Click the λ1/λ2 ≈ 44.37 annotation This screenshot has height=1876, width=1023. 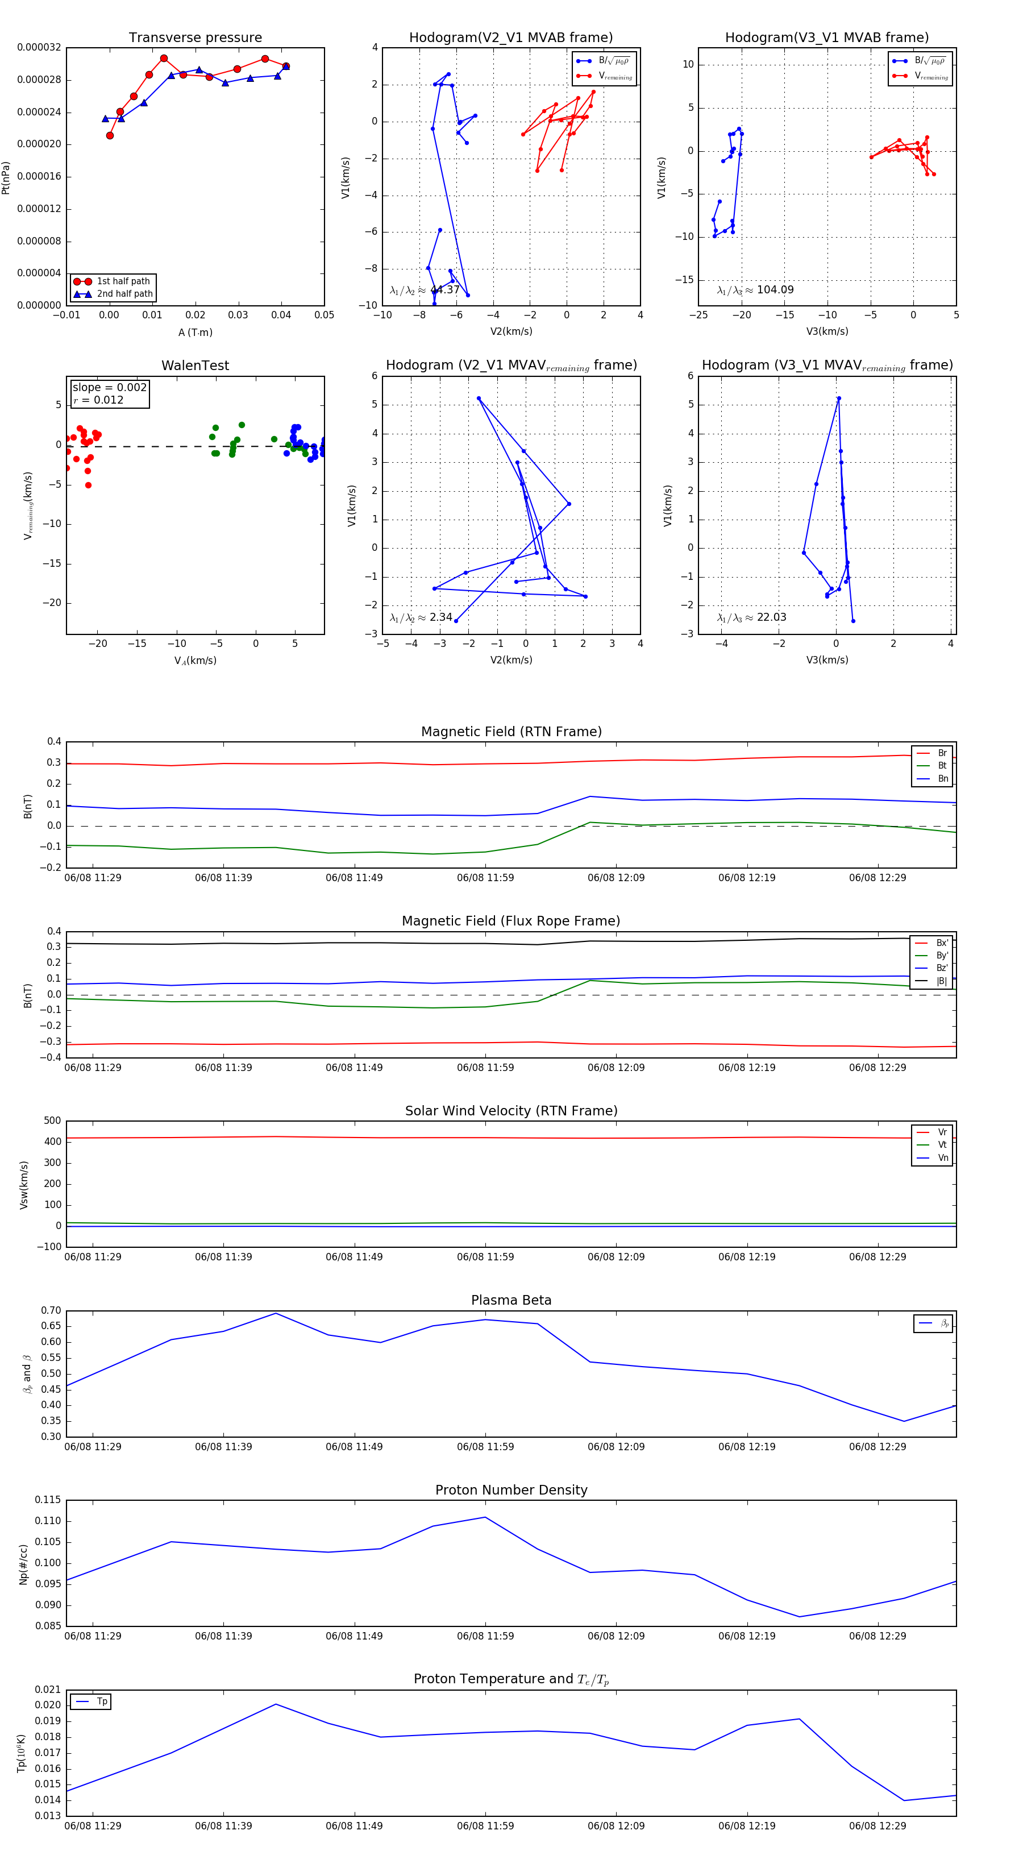(425, 290)
